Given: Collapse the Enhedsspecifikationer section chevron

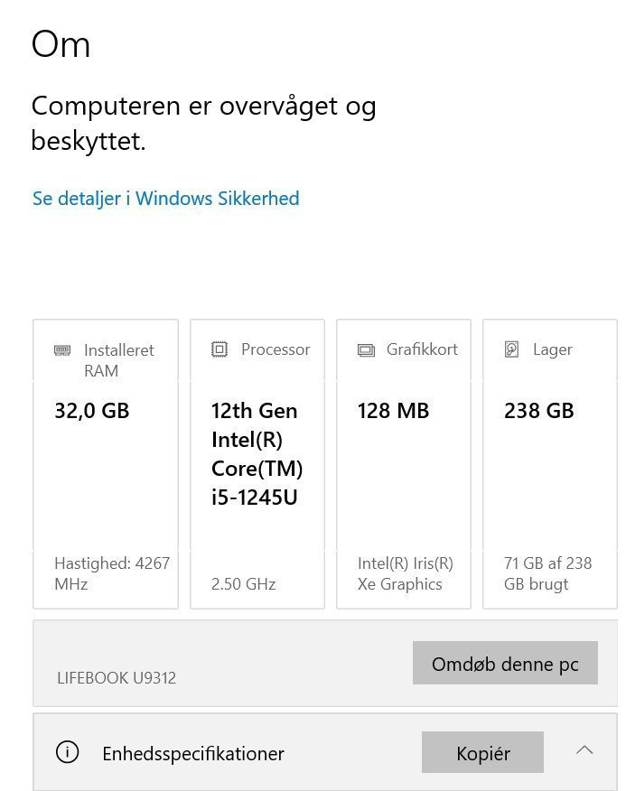Looking at the screenshot, I should coord(584,750).
